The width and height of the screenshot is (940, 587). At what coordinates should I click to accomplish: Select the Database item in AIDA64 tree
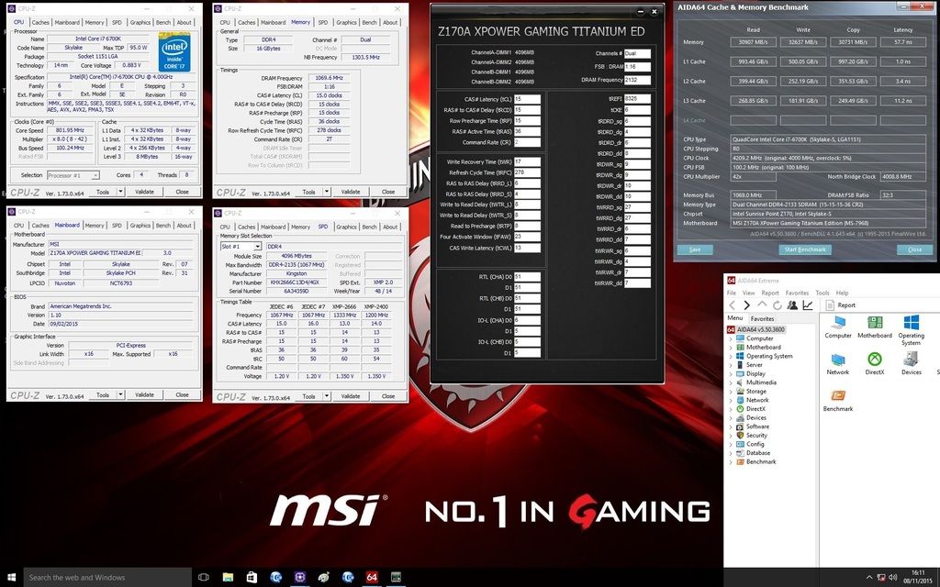click(757, 453)
